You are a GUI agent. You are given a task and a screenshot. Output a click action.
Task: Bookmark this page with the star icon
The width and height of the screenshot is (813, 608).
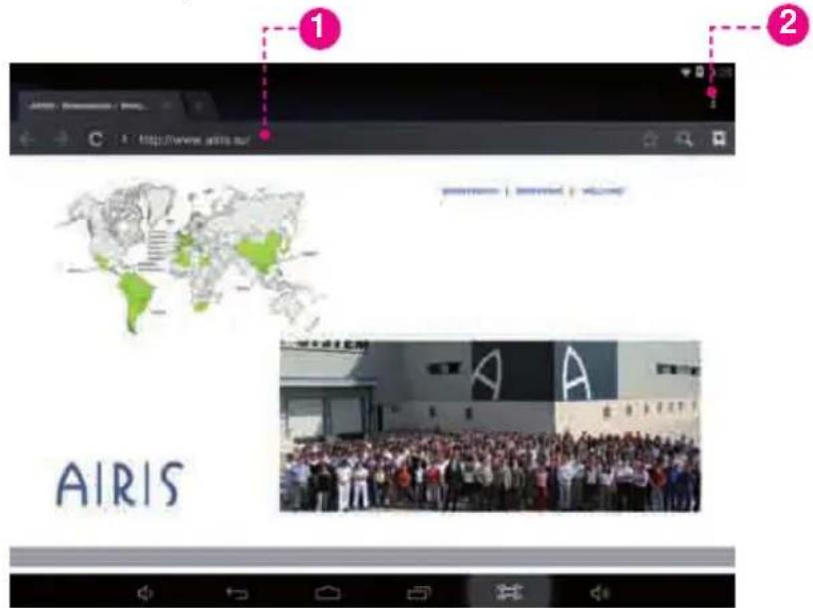pyautogui.click(x=650, y=139)
